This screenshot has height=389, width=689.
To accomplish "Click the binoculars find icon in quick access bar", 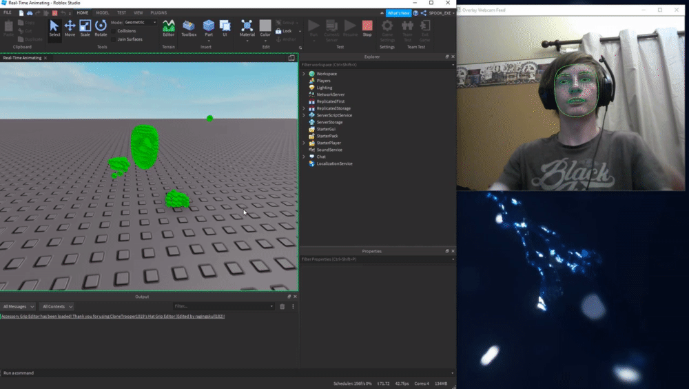I will (x=30, y=13).
